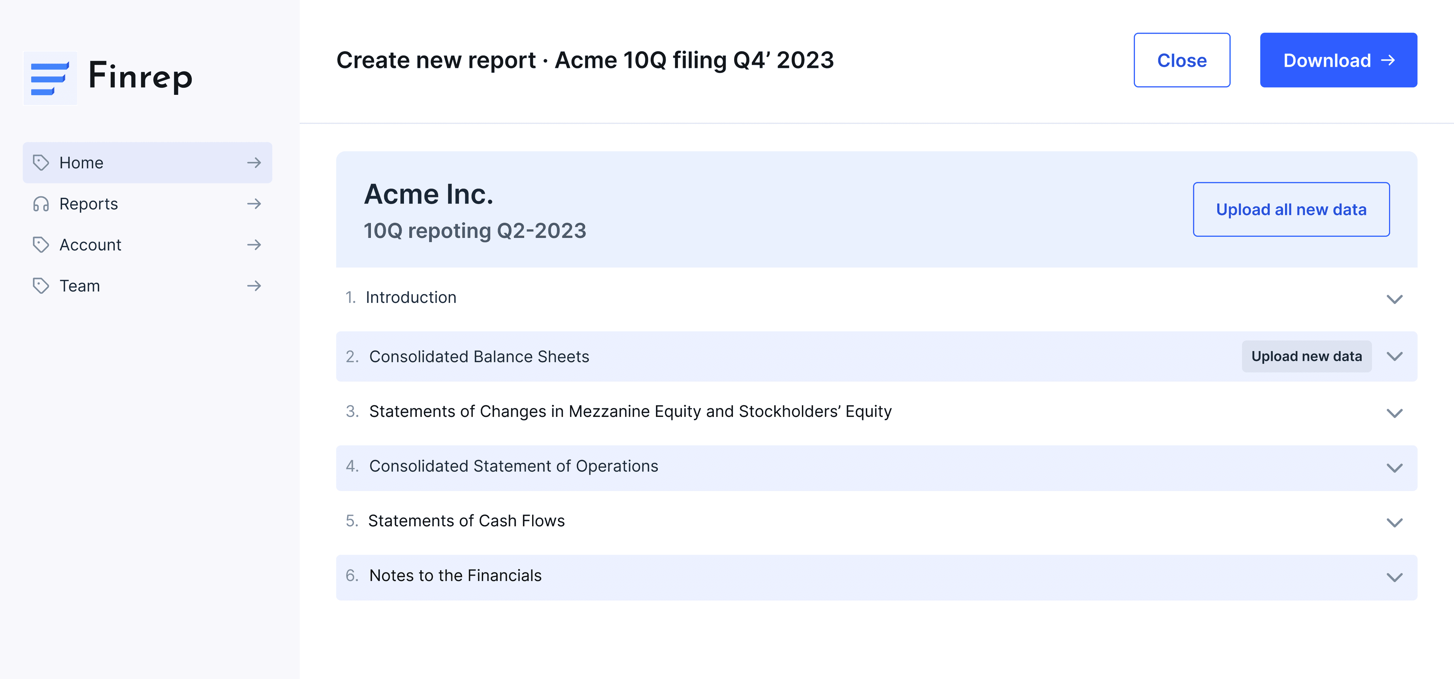
Task: Expand Notes to the Financials chevron
Action: click(x=1394, y=577)
